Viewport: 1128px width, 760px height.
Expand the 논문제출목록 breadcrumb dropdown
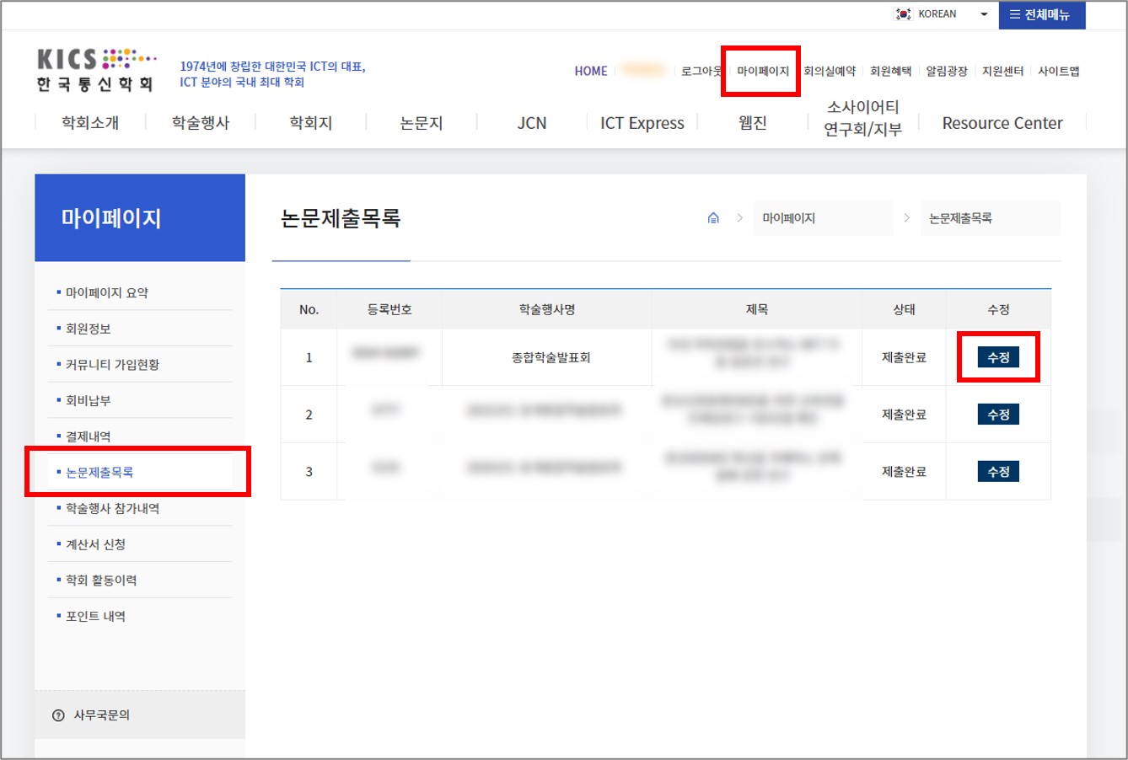(x=988, y=218)
